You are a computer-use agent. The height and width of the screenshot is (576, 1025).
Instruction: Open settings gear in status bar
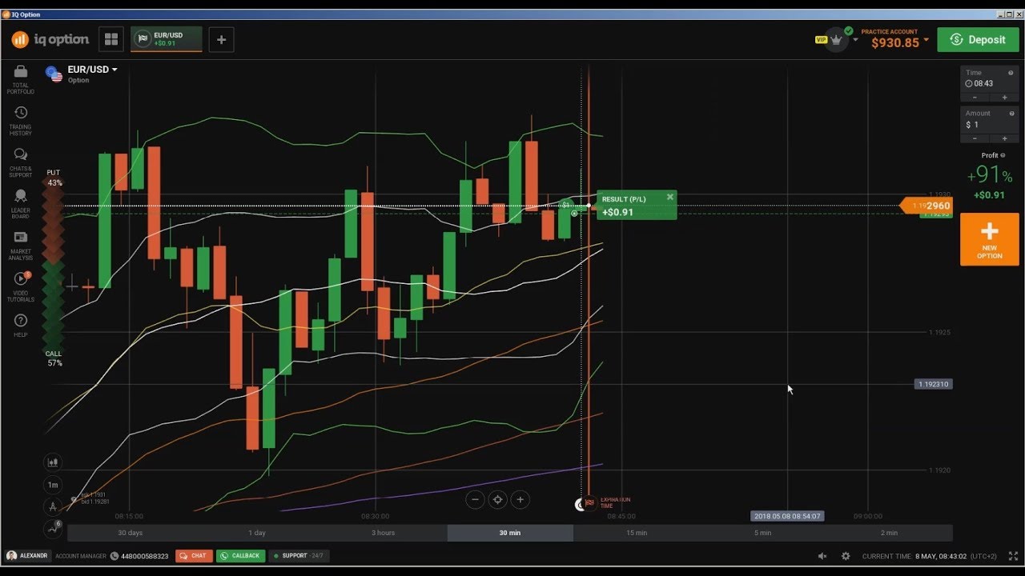(846, 556)
